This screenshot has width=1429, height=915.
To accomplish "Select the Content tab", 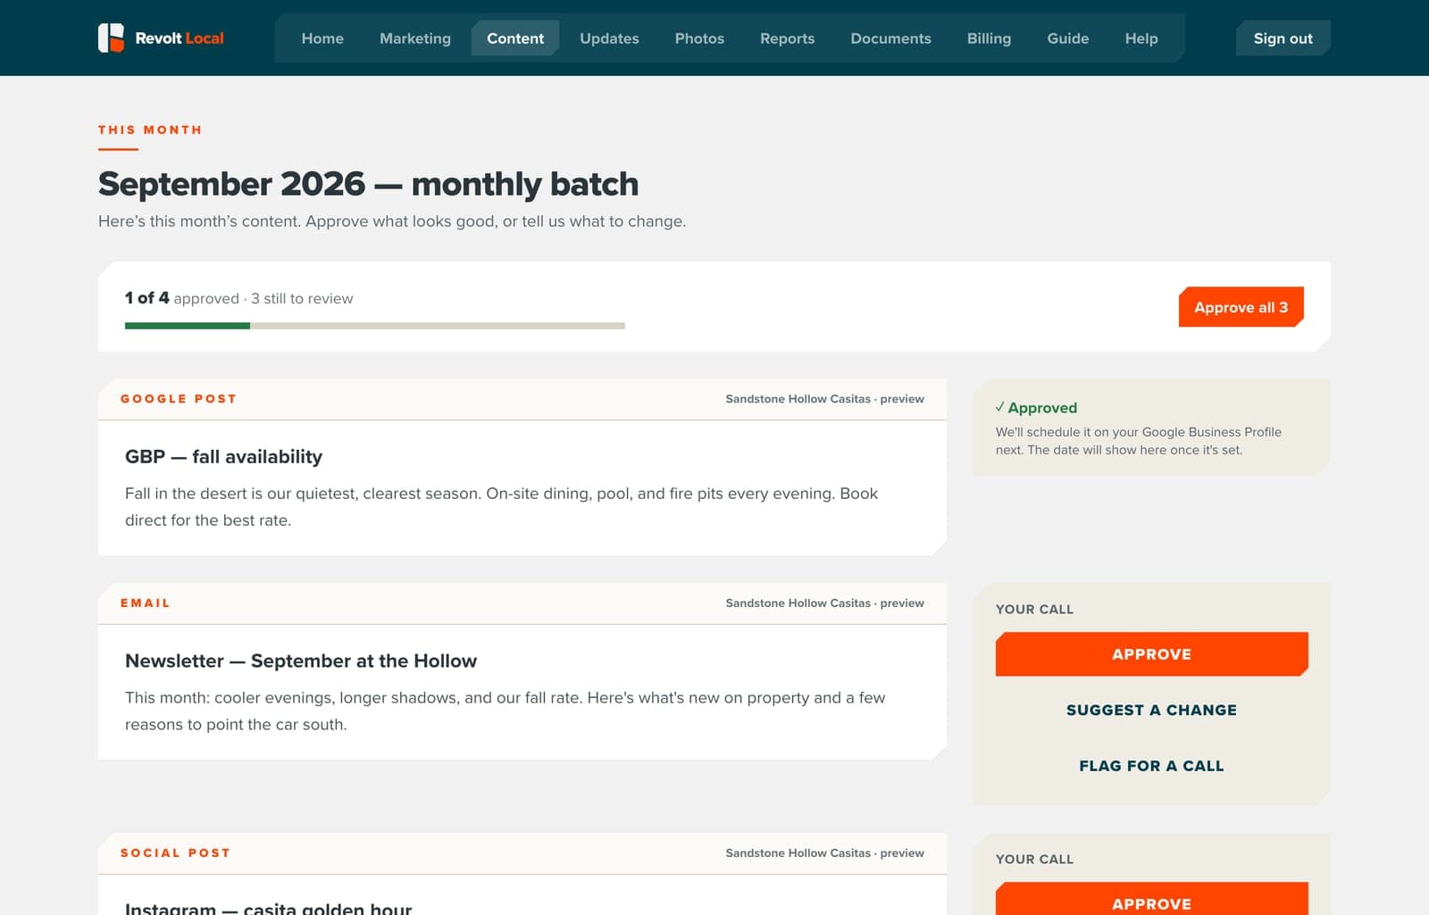I will pyautogui.click(x=515, y=38).
